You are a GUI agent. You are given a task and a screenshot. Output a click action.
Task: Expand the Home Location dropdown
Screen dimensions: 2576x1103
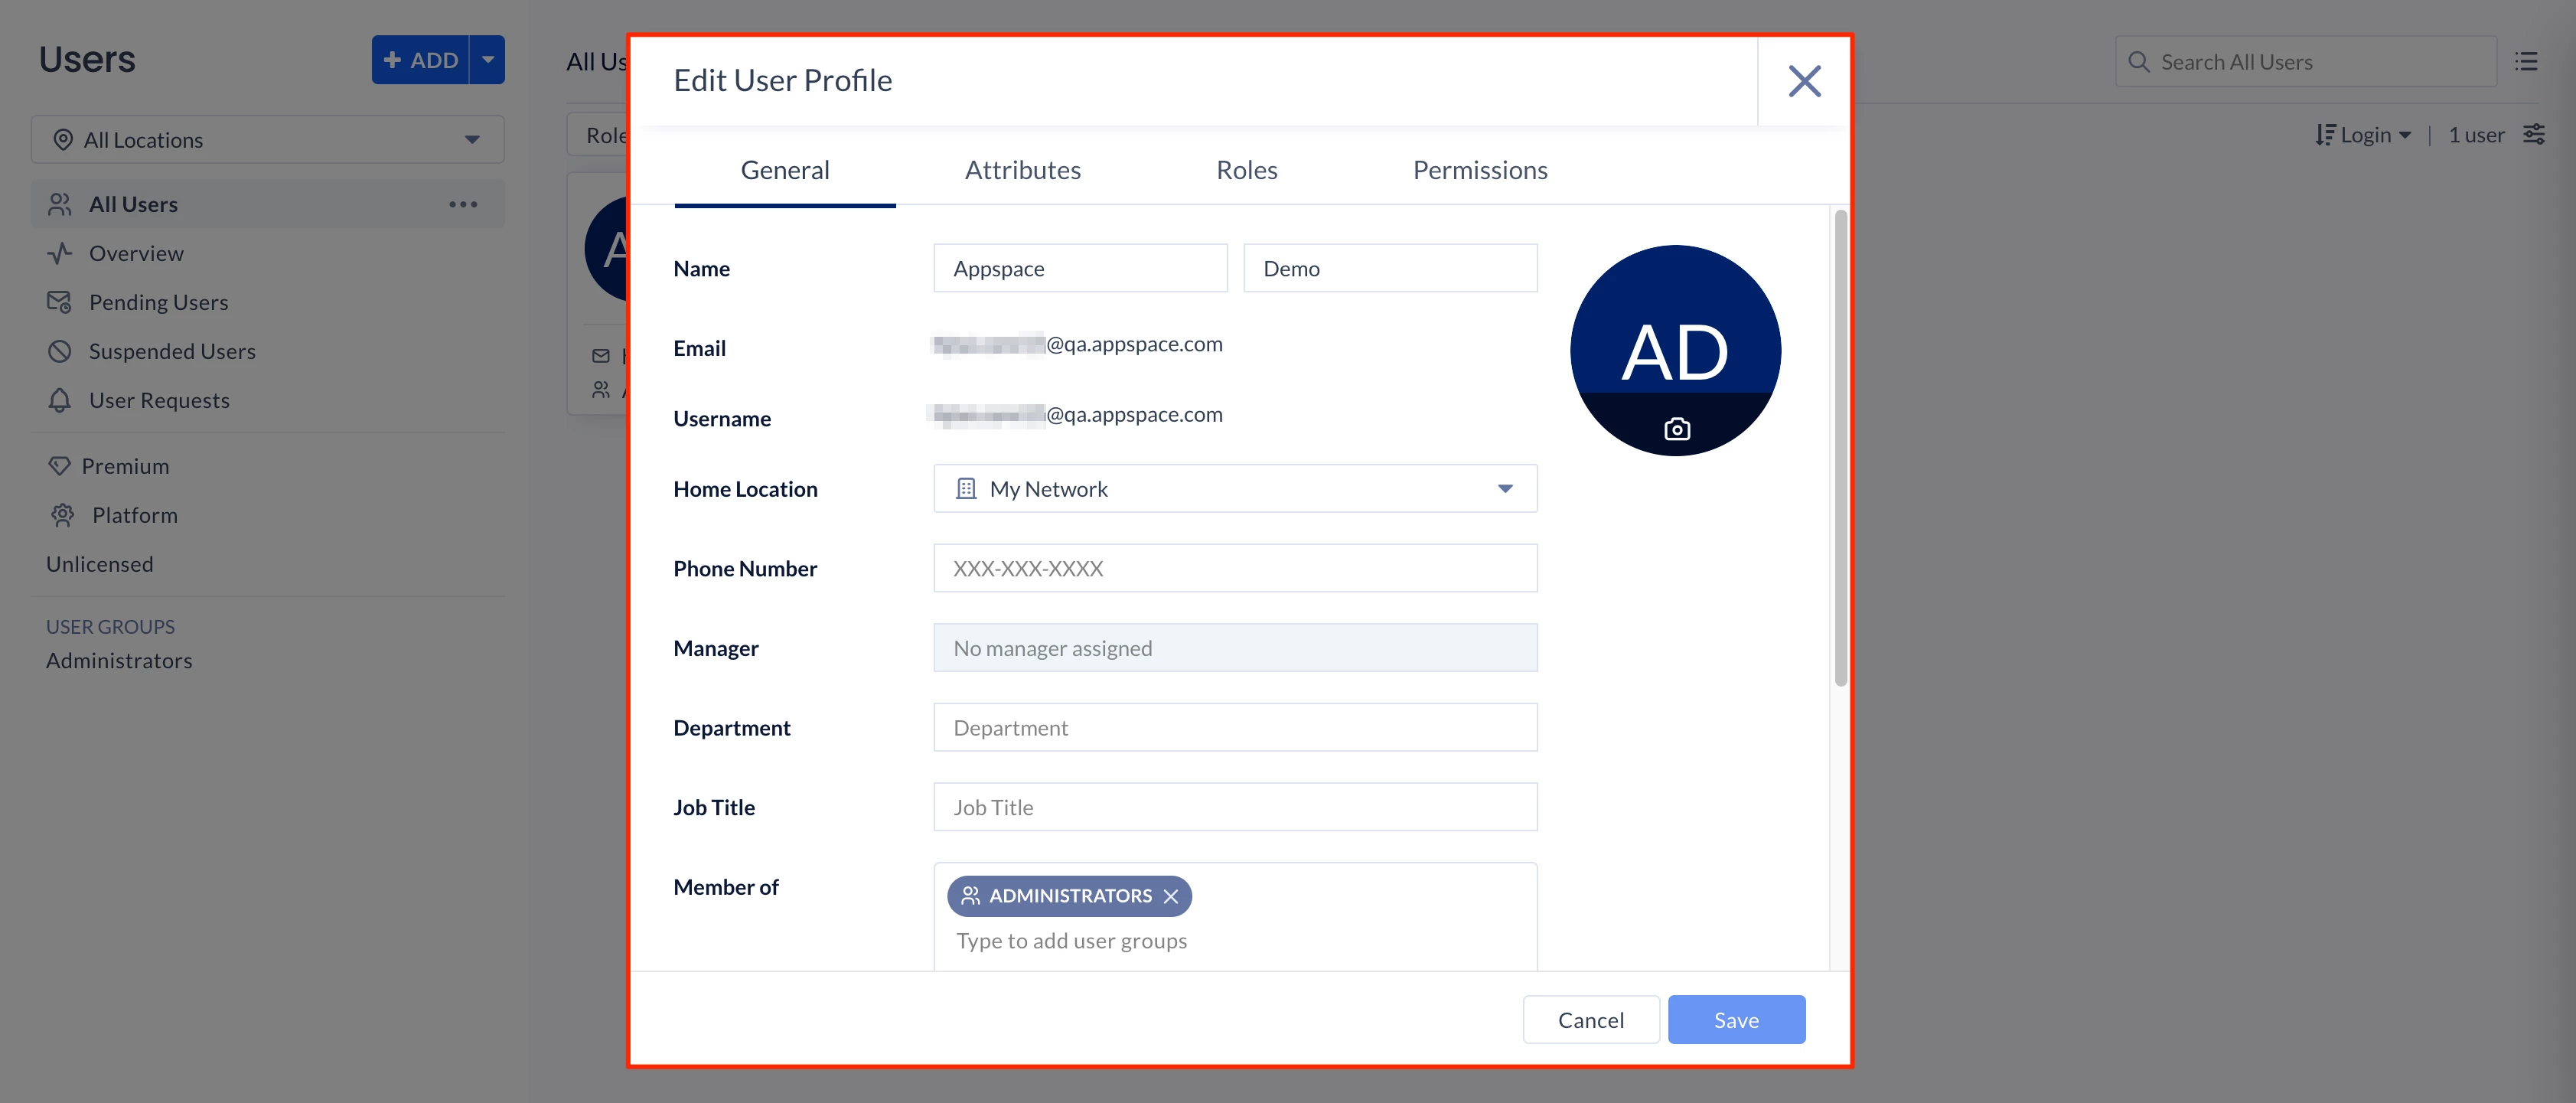(1504, 489)
